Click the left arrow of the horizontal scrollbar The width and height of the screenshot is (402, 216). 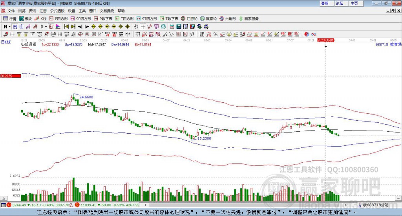tap(146, 205)
